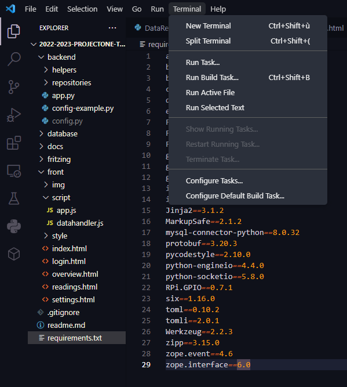Image resolution: width=347 pixels, height=387 pixels.
Task: Click the HTML icon beside login.html
Action: [45, 261]
